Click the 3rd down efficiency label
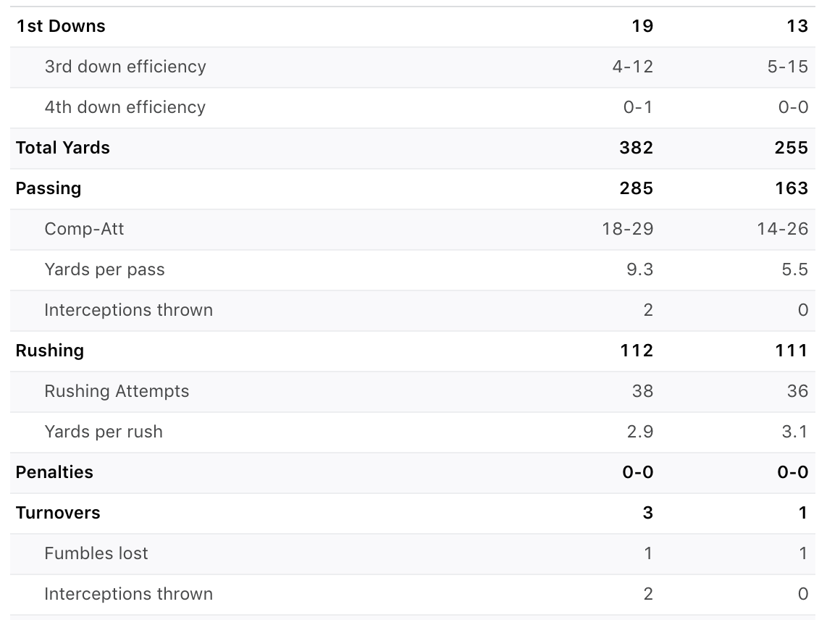The image size is (827, 620). 125,67
